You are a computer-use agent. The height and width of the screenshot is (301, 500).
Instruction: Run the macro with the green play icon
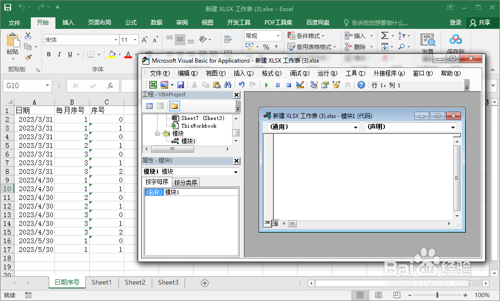[x=266, y=85]
